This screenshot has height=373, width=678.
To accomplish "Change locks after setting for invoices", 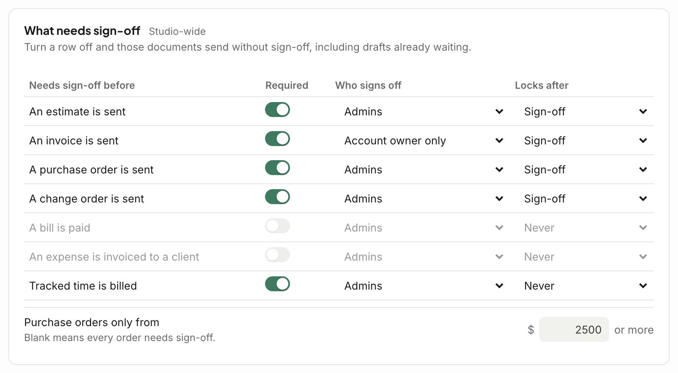I will point(585,141).
